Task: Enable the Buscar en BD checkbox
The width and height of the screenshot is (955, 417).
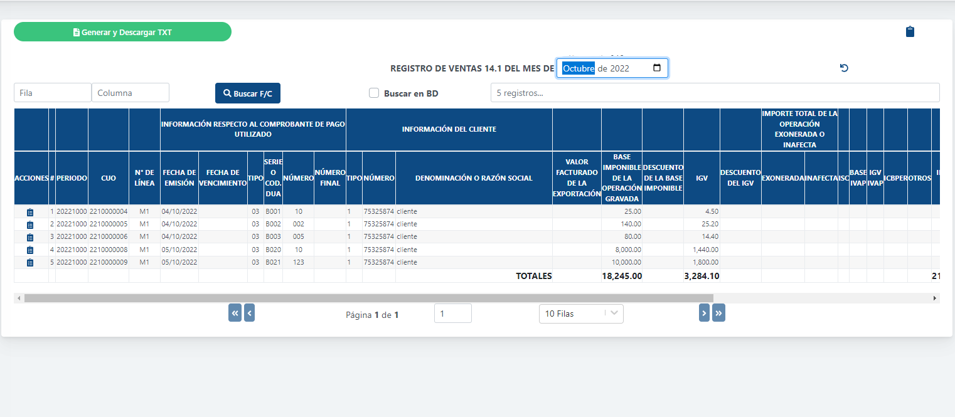Action: point(374,93)
